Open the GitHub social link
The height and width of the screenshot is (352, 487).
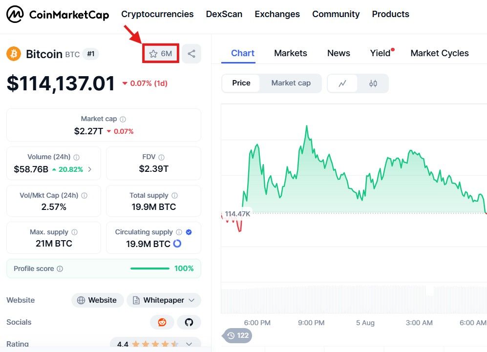(189, 322)
